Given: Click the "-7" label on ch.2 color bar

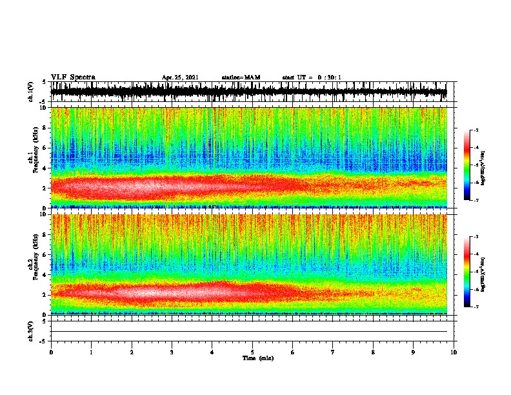Looking at the screenshot, I should click(x=476, y=307).
